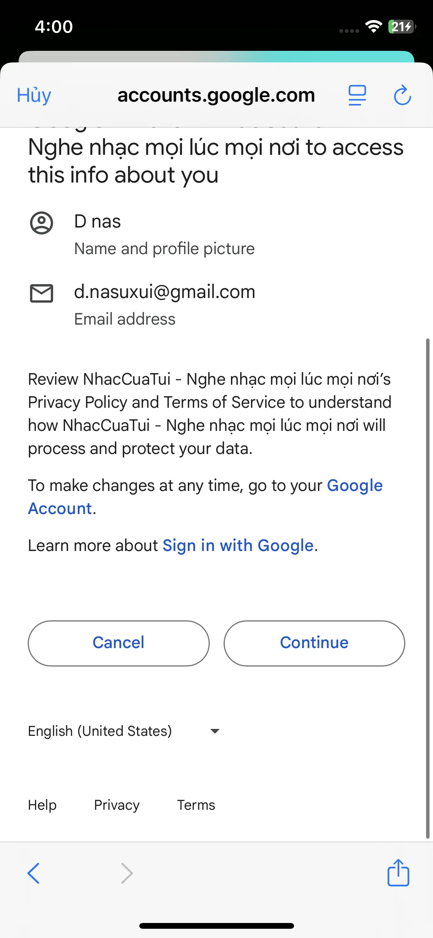
Task: Click the language dropdown arrow
Action: (x=215, y=731)
